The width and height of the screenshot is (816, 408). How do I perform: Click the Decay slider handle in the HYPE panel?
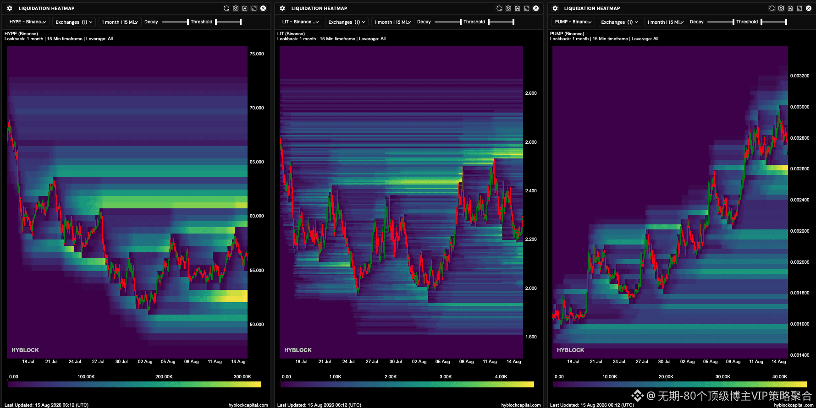coord(187,22)
